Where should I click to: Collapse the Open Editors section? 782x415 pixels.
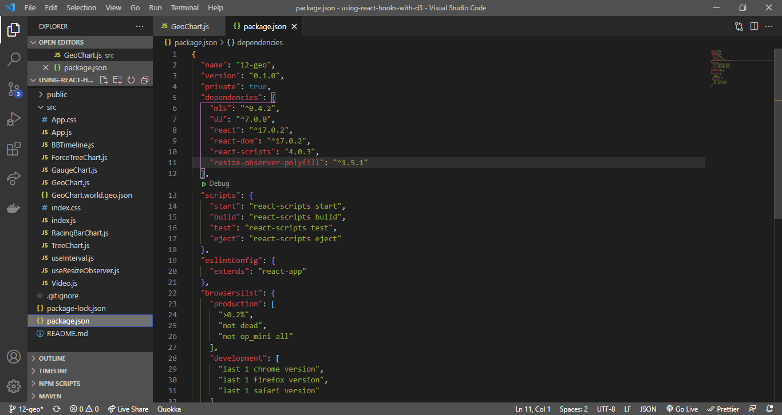pos(90,42)
